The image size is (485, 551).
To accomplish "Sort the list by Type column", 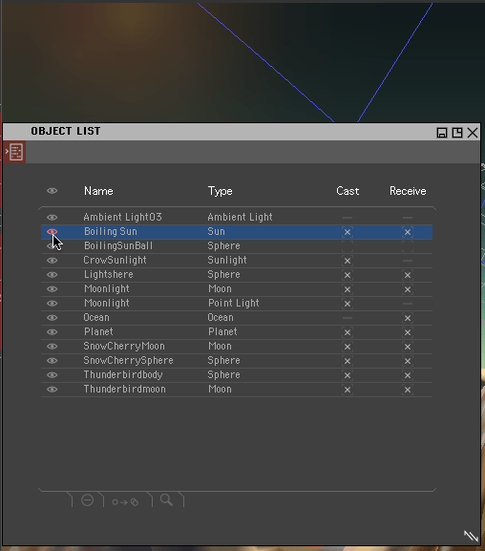I will click(x=220, y=191).
